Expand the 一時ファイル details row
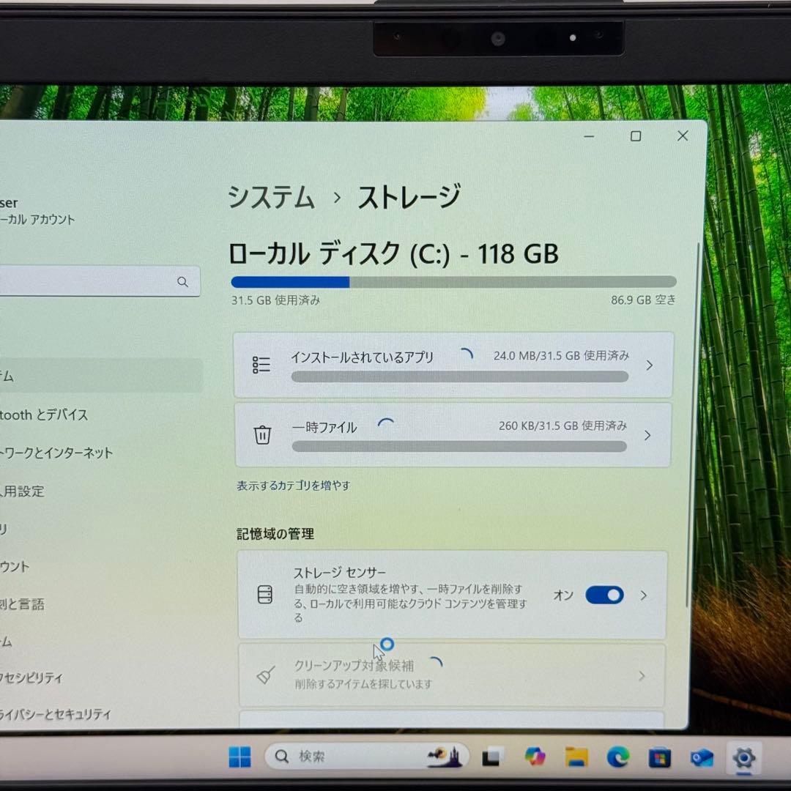791x791 pixels. (647, 434)
